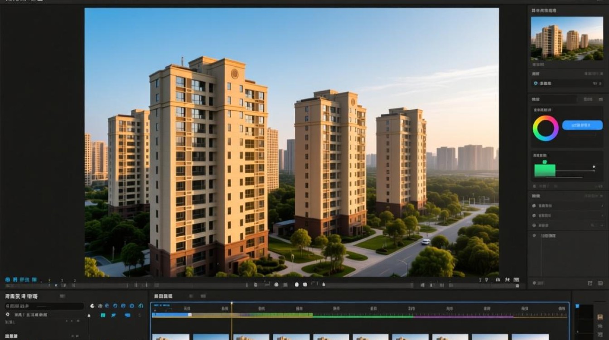
Task: Click the last icon at the right panel's bottom edge
Action: [601, 283]
